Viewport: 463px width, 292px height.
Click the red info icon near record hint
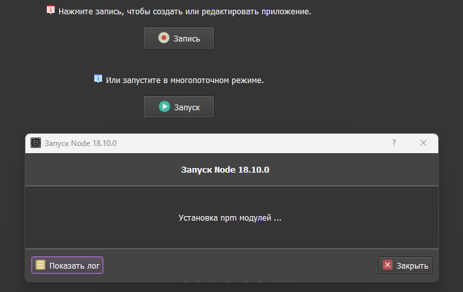(51, 10)
